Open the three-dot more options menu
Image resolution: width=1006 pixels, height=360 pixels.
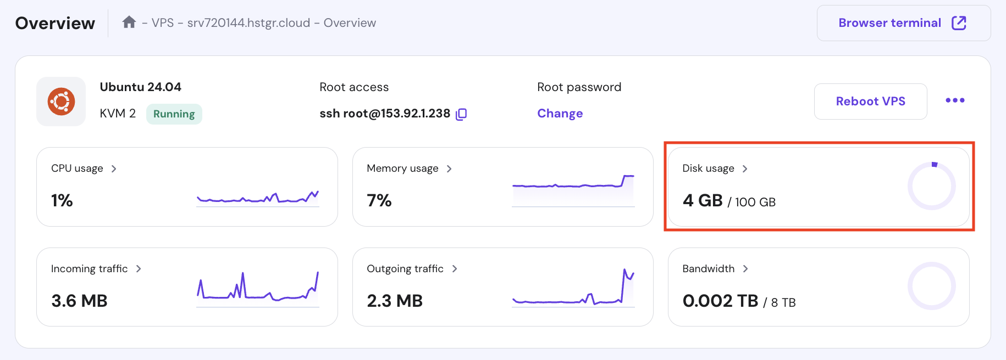coord(955,100)
